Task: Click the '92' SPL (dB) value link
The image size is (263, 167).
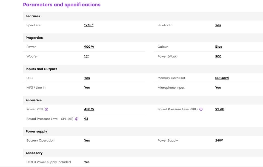Action: point(86,119)
